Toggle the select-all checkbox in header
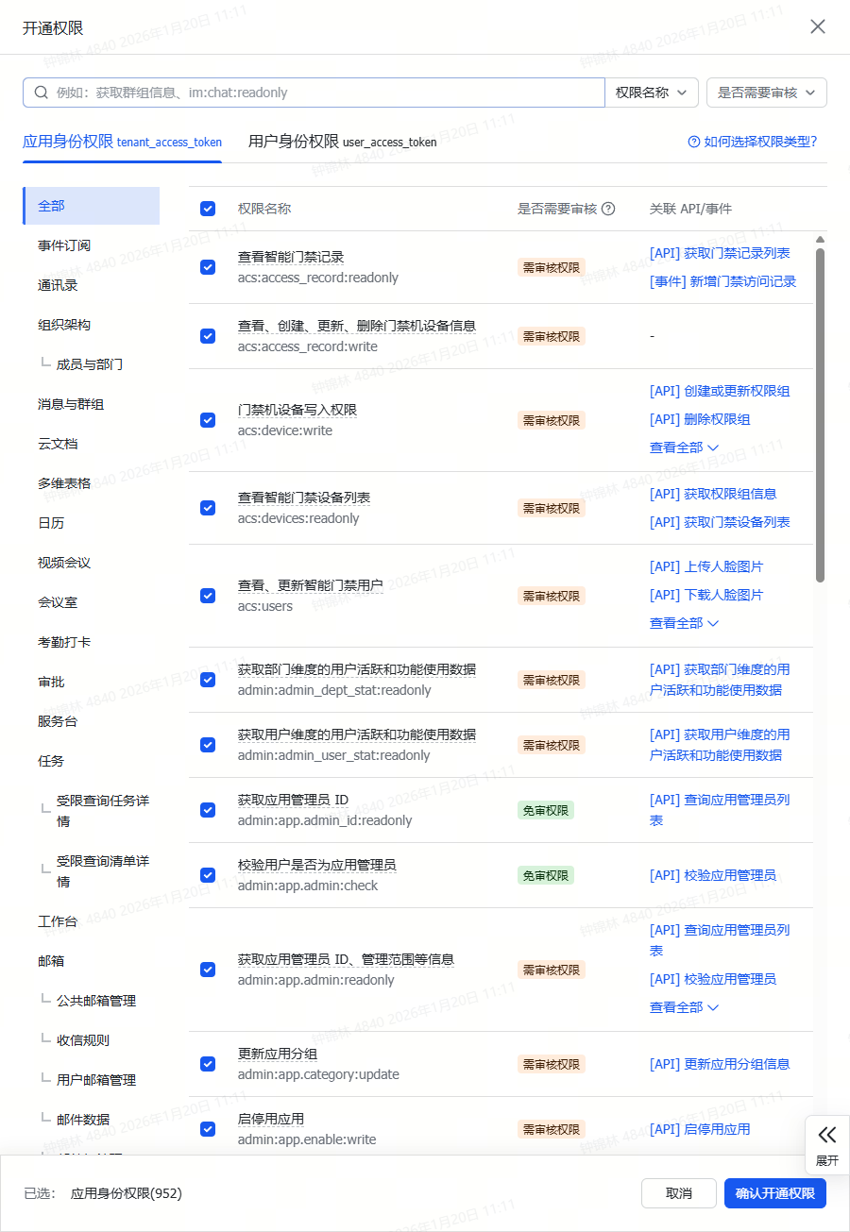The width and height of the screenshot is (850, 1232). click(208, 209)
